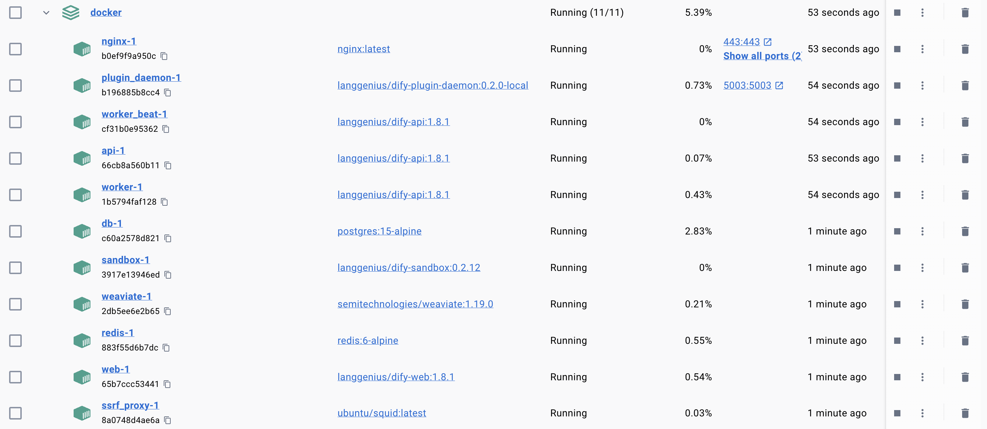987x429 pixels.
Task: Stop the redis-1 container
Action: (x=897, y=341)
